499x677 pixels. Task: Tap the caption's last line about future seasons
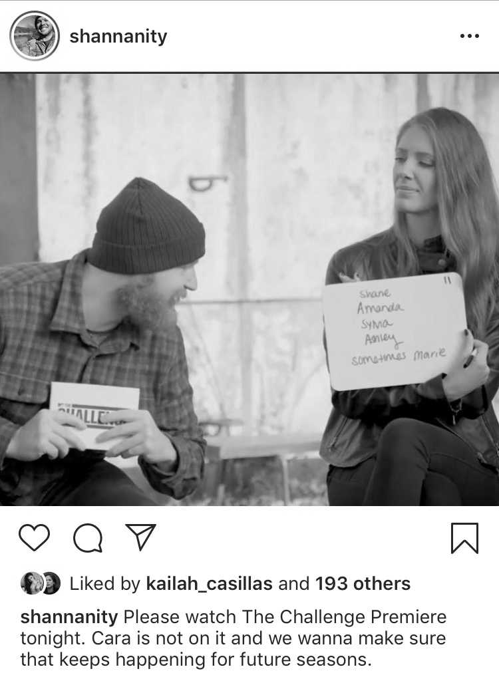(196, 660)
